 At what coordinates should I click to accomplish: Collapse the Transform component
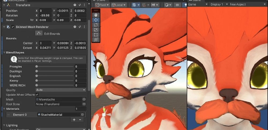[4, 5]
